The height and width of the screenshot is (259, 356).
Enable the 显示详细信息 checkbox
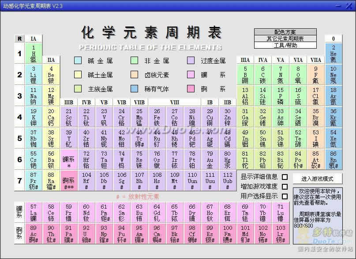coord(285,177)
